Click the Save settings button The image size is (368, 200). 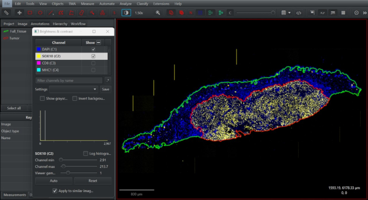click(106, 89)
